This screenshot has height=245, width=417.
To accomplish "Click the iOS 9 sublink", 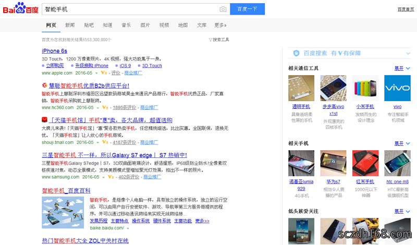I will pos(125,66).
